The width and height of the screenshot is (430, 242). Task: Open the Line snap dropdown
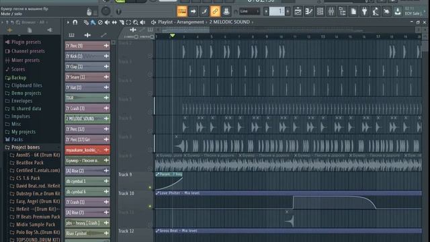coord(249,11)
